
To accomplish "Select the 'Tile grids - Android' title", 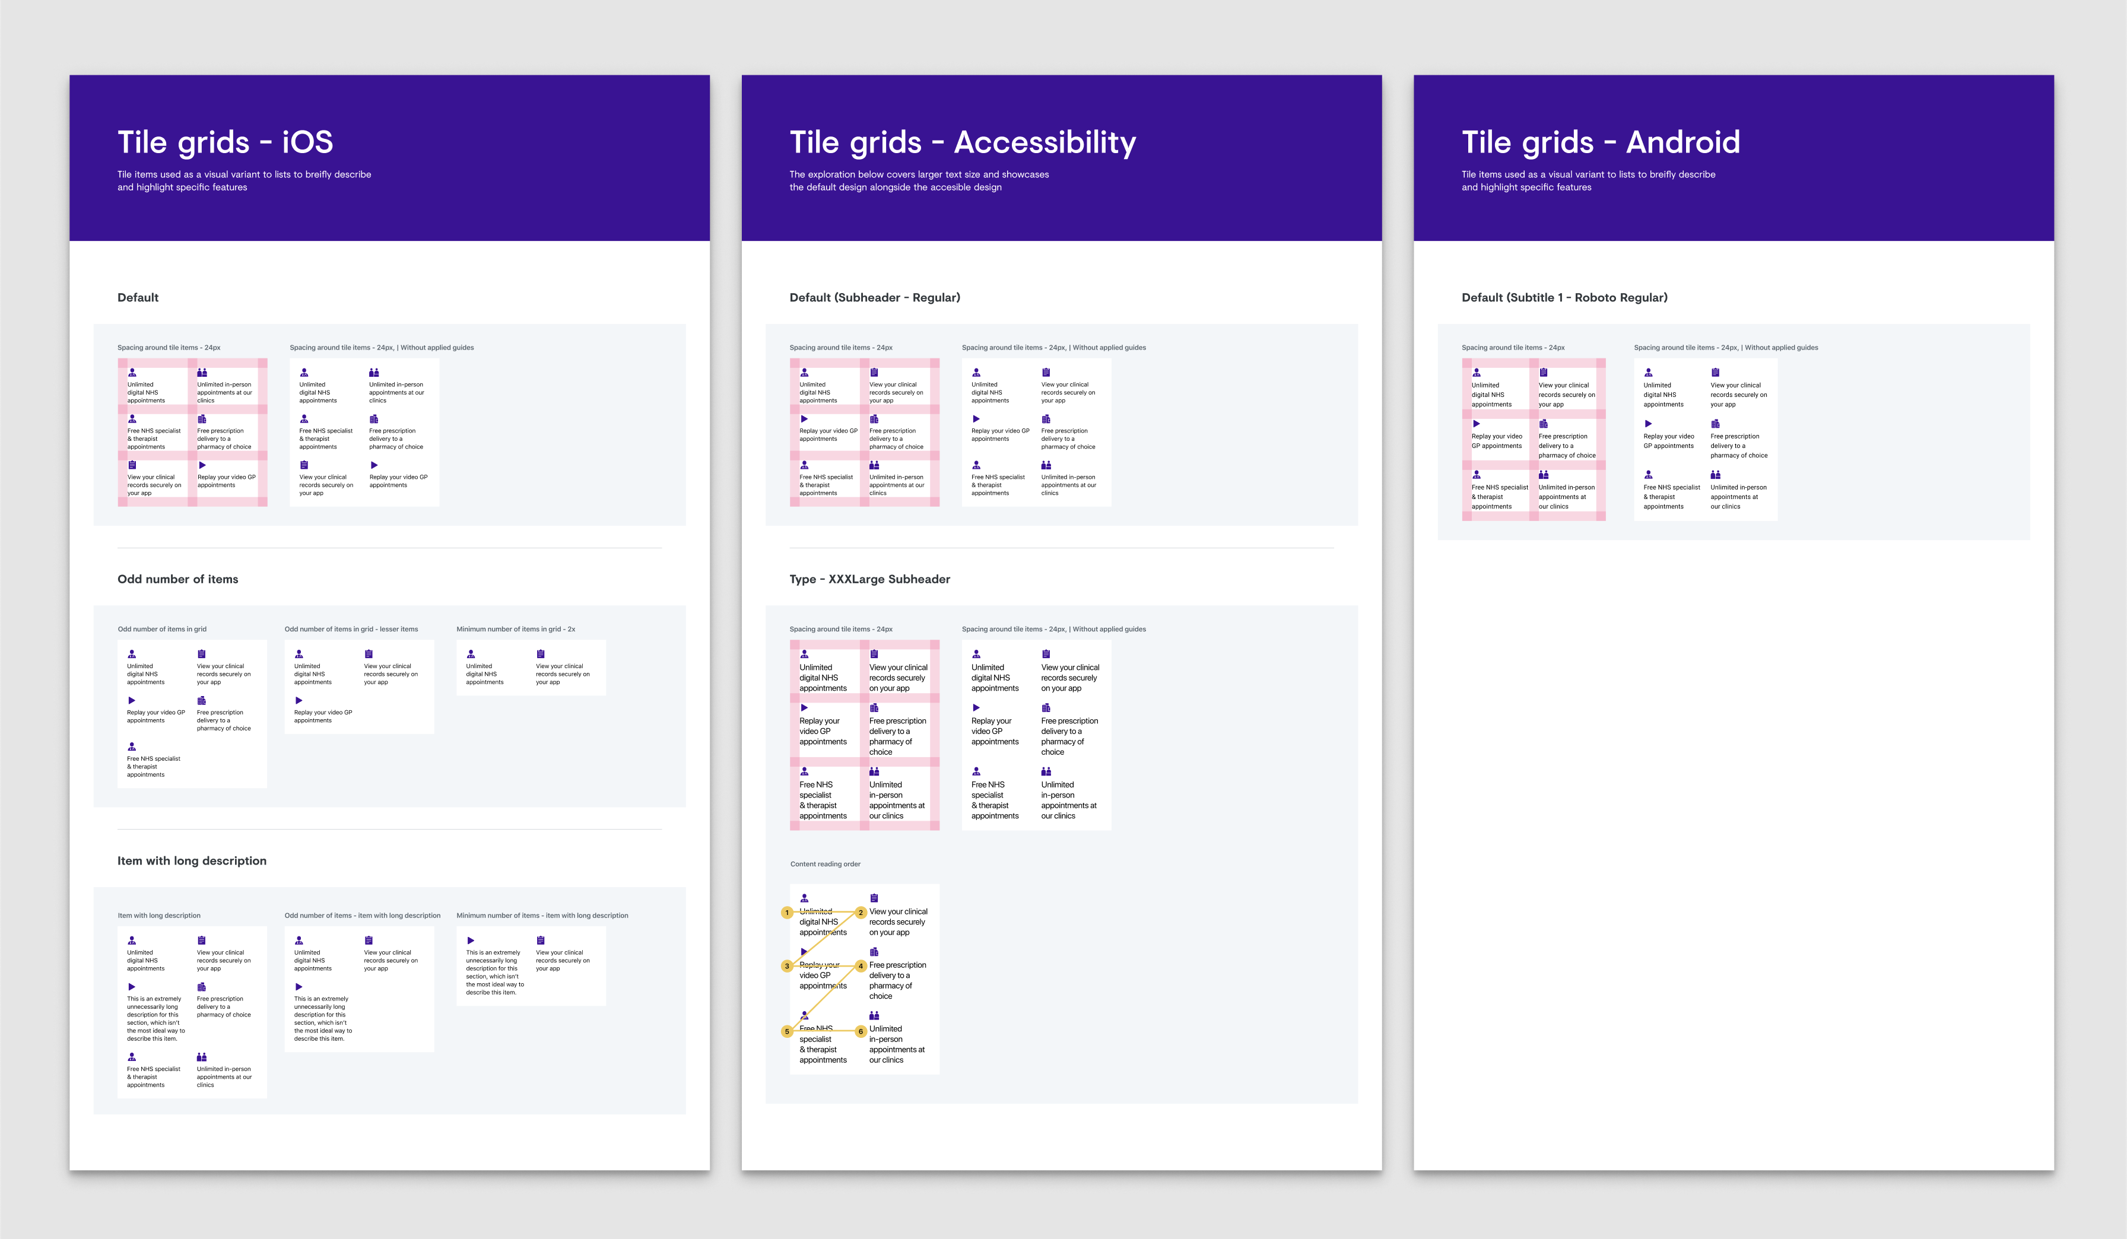I will [1601, 142].
